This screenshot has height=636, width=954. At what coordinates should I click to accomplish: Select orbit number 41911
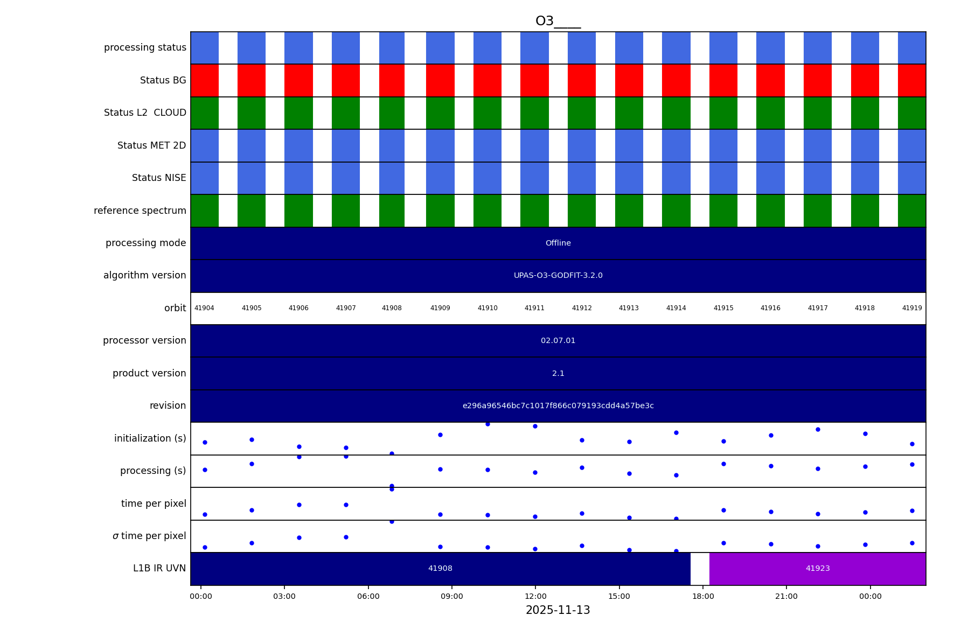pos(534,309)
